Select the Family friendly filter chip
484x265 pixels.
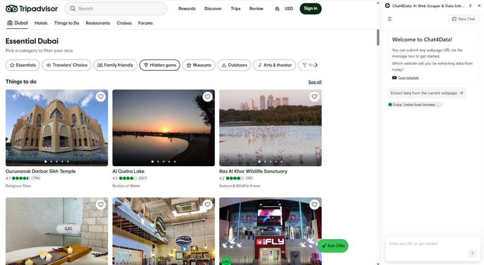coord(115,65)
